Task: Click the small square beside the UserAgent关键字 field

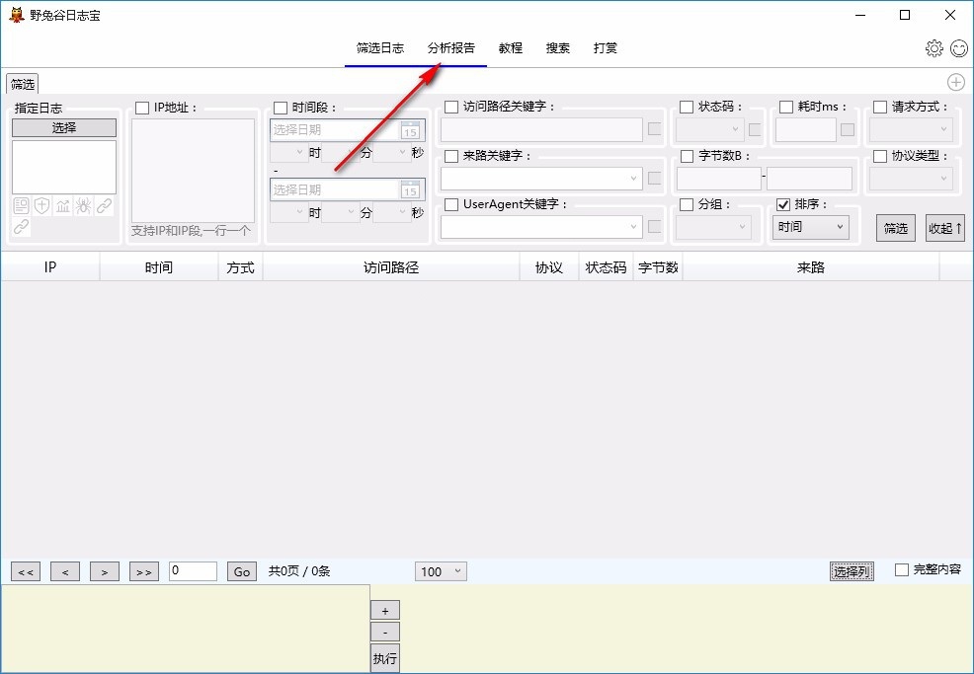Action: point(654,227)
